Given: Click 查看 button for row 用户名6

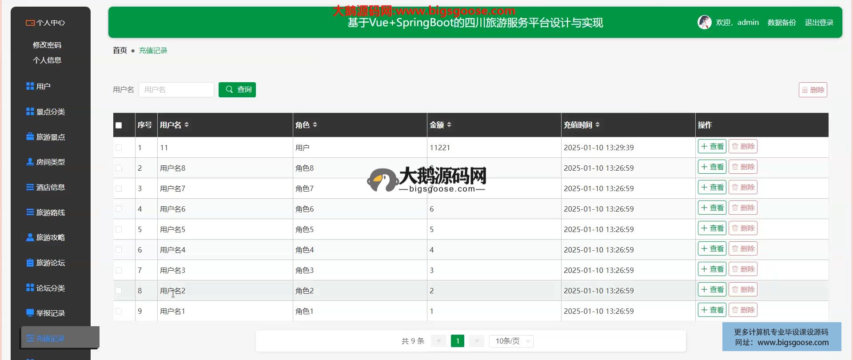Looking at the screenshot, I should (x=712, y=208).
